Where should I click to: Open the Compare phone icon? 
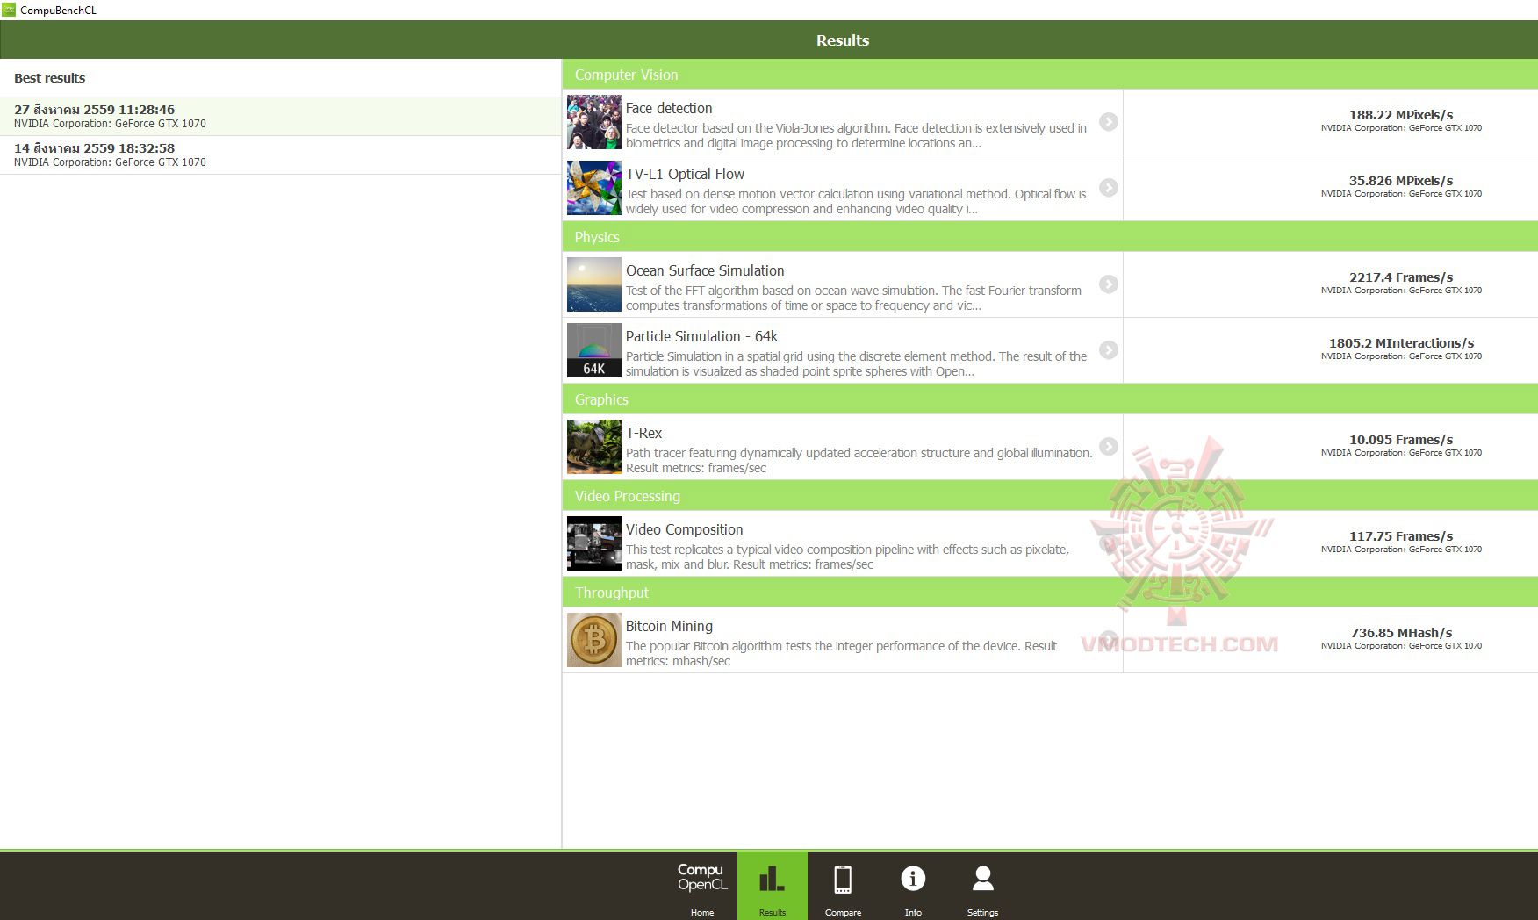(843, 879)
